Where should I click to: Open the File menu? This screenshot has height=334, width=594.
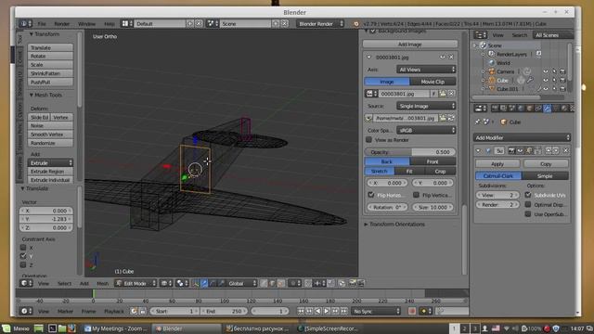click(42, 23)
